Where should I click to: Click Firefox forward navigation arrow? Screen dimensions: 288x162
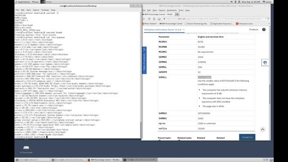click(x=149, y=19)
